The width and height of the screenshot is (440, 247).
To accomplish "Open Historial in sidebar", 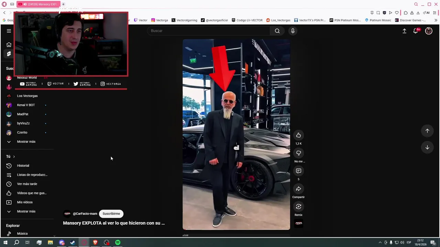I will 23,166.
